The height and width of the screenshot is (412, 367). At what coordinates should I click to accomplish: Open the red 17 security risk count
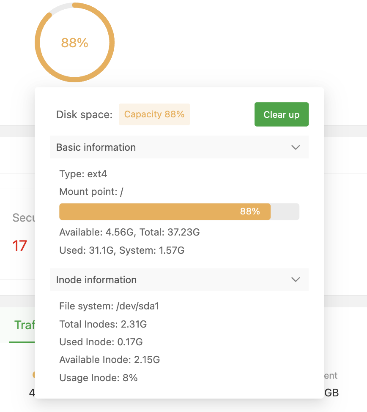[19, 246]
